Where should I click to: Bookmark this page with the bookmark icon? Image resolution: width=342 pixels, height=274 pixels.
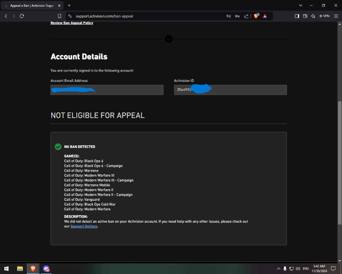click(59, 16)
